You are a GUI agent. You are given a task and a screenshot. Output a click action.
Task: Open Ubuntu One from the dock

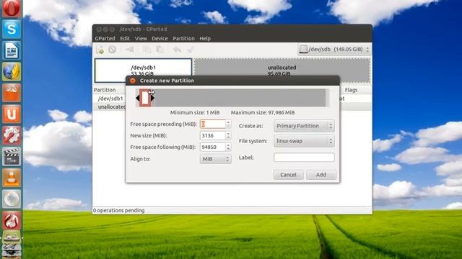pos(12,114)
